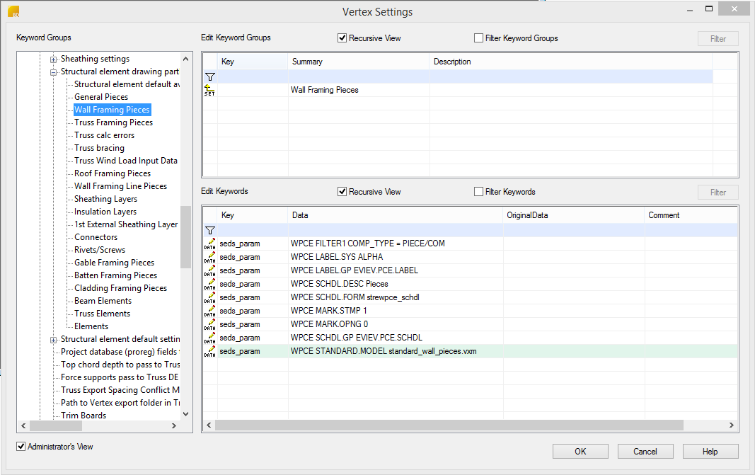The height and width of the screenshot is (475, 755).
Task: Collapse Structural element drawing part node
Action: point(54,72)
